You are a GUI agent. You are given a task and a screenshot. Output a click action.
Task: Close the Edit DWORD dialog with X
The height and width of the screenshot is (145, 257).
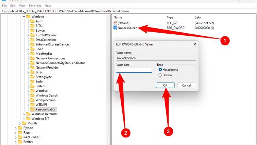coord(195,44)
